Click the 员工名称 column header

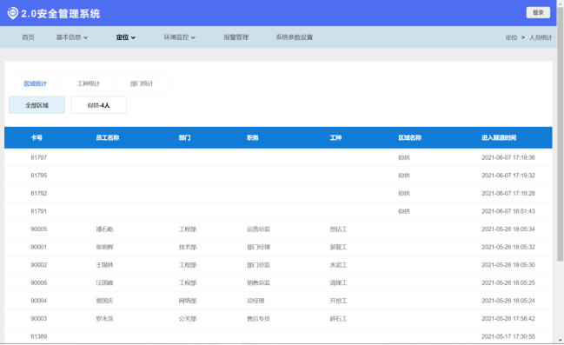tap(108, 138)
